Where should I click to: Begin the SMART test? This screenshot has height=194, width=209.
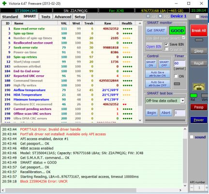coord(151,113)
